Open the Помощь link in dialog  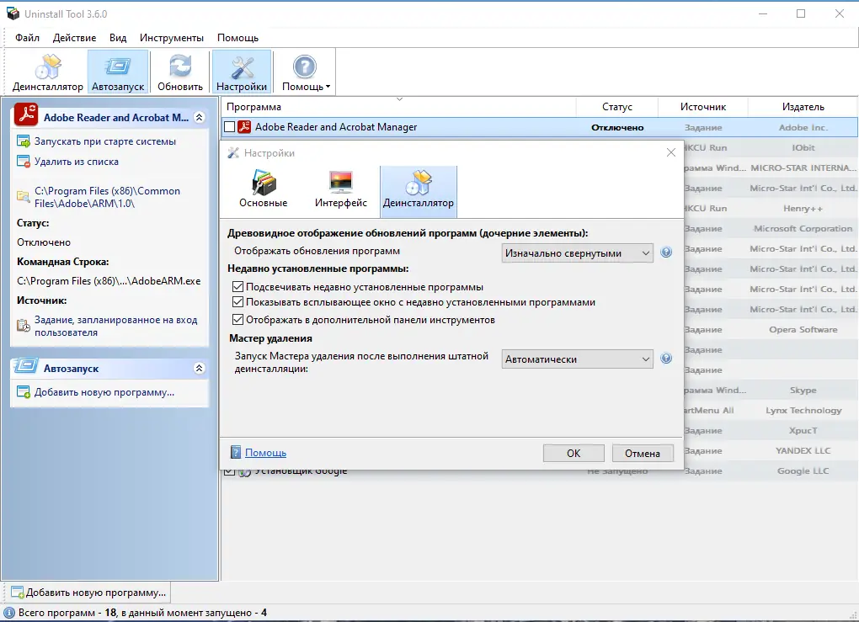(x=265, y=453)
